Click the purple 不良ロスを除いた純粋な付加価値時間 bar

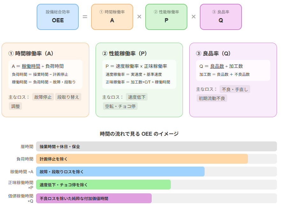(94, 198)
